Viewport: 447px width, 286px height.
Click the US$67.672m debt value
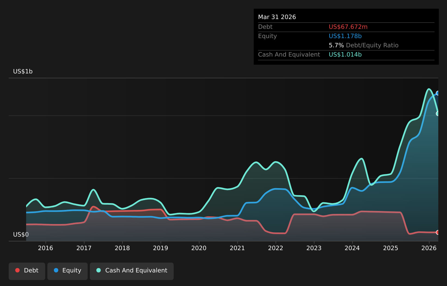point(348,27)
